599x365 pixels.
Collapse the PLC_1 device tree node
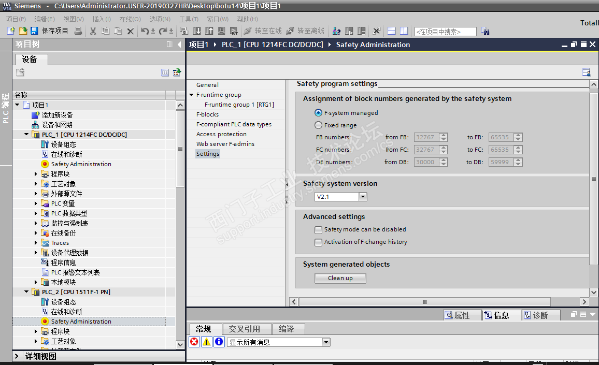click(x=26, y=135)
